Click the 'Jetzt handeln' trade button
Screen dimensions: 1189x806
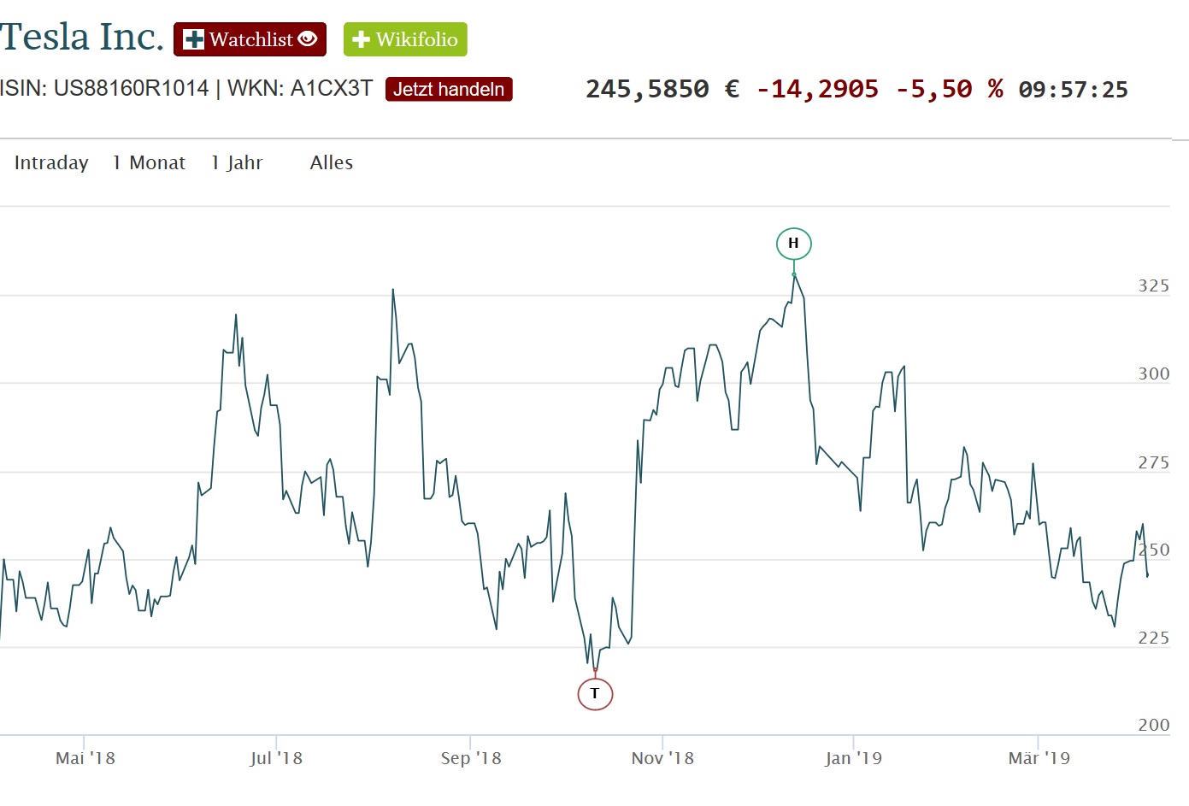pos(448,89)
